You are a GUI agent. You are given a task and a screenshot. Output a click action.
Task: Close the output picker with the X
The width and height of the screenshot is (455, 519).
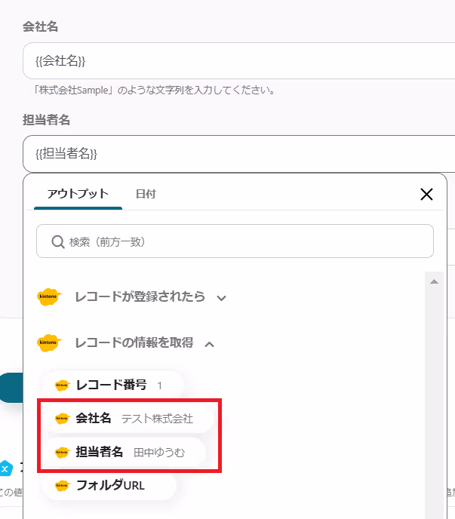pyautogui.click(x=426, y=195)
